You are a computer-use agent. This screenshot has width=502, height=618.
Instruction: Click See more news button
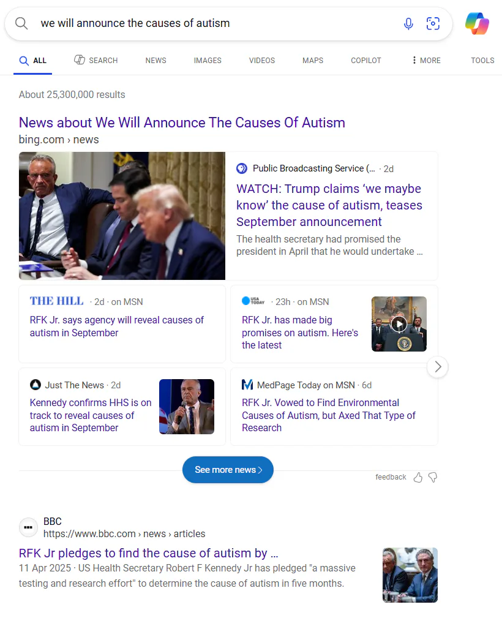[x=228, y=470]
